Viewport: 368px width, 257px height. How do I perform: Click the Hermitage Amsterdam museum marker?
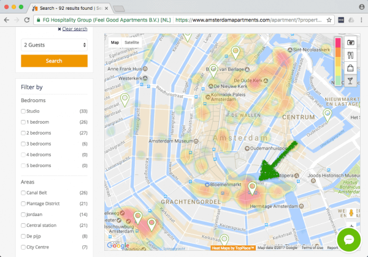pos(302,206)
